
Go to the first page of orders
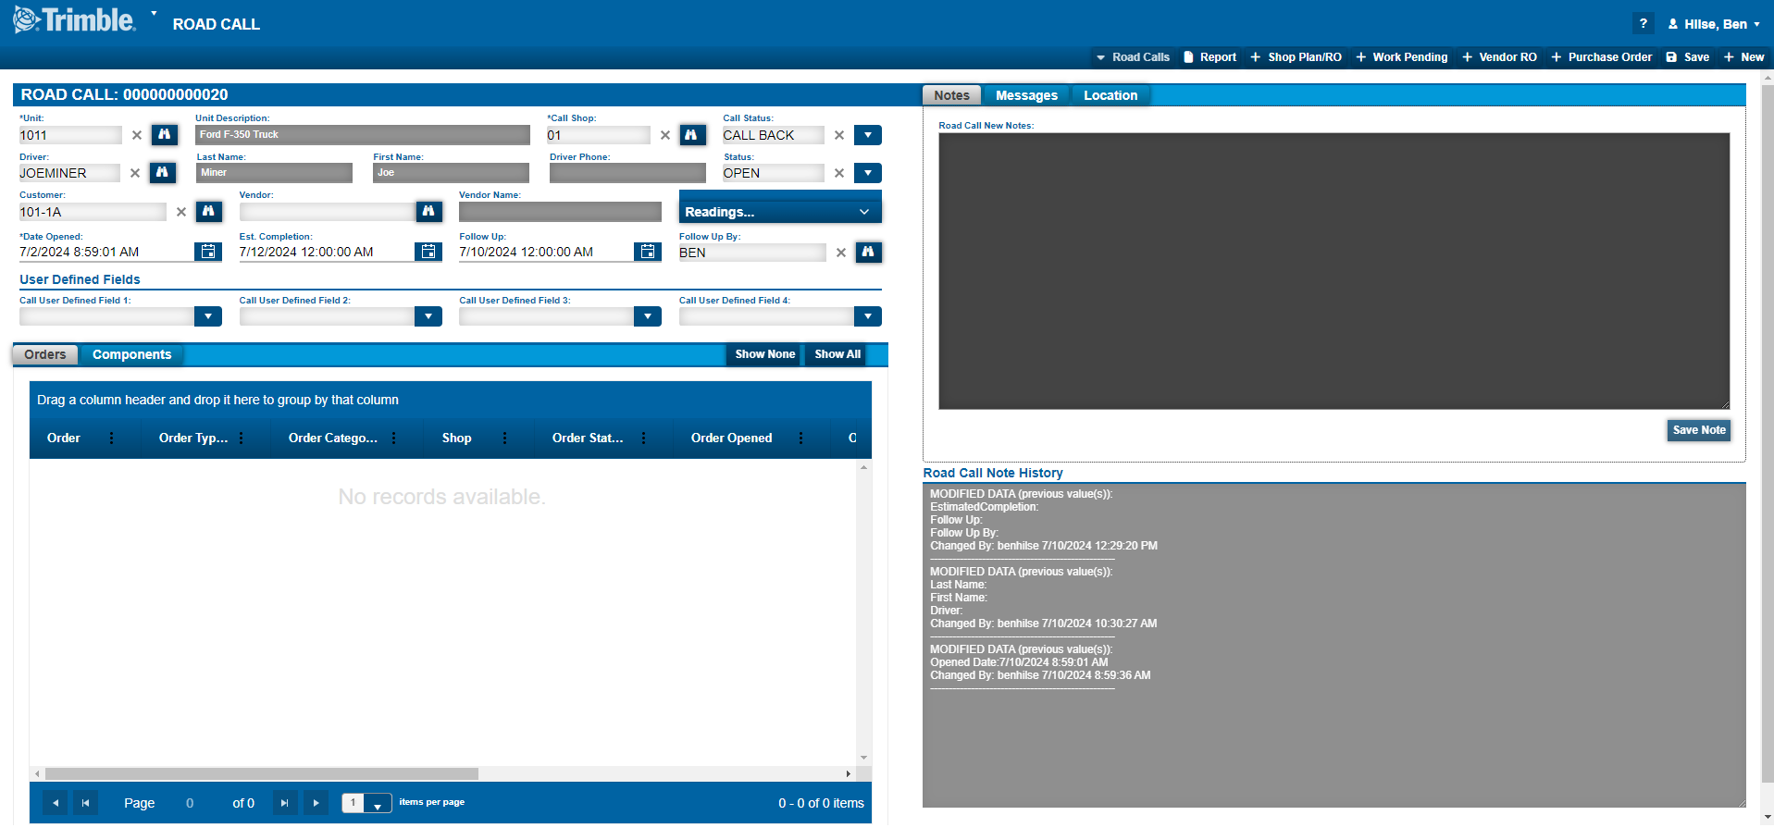tap(85, 803)
